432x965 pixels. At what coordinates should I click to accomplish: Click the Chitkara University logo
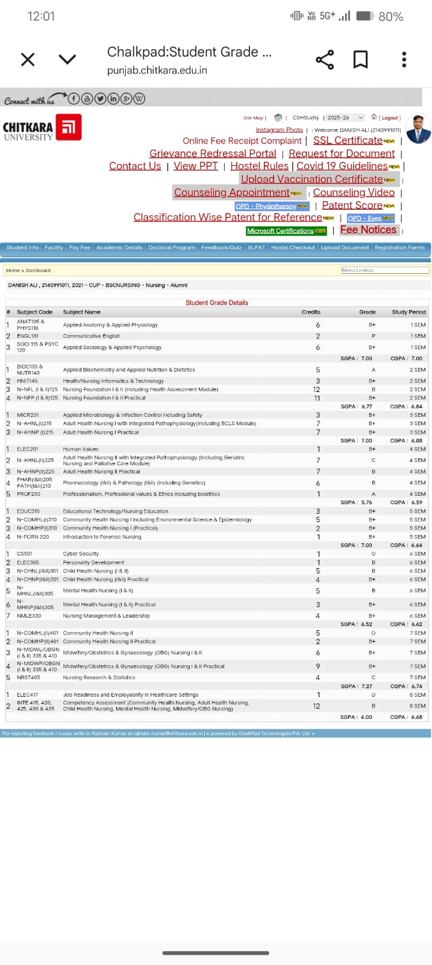[x=42, y=128]
